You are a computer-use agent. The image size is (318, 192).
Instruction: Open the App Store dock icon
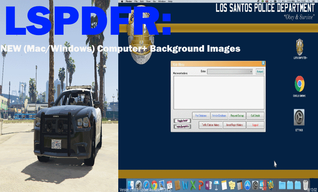click(247, 185)
